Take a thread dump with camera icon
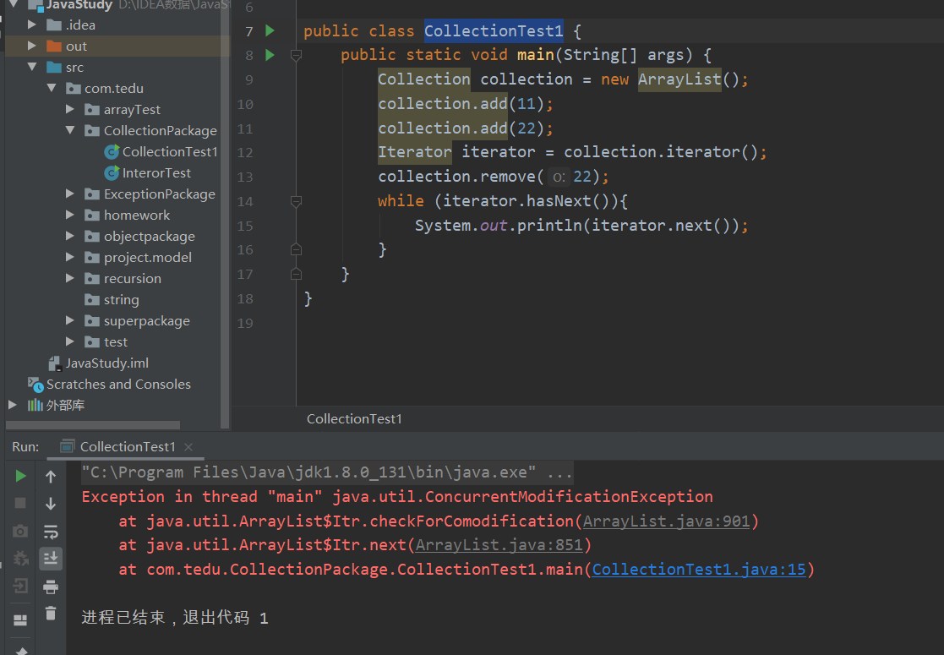Screen dimensions: 944x655 (x=20, y=531)
